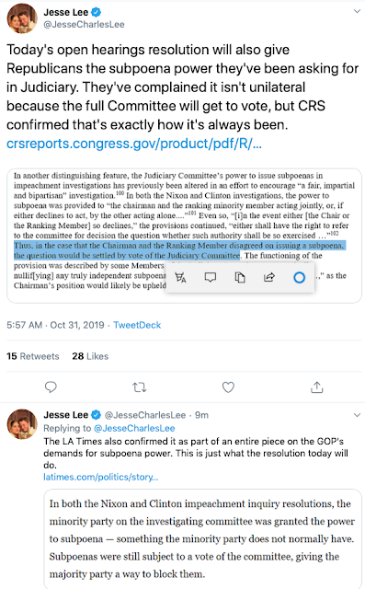Open the crsreports.congress.gov link
This screenshot has width=365, height=589.
134,144
